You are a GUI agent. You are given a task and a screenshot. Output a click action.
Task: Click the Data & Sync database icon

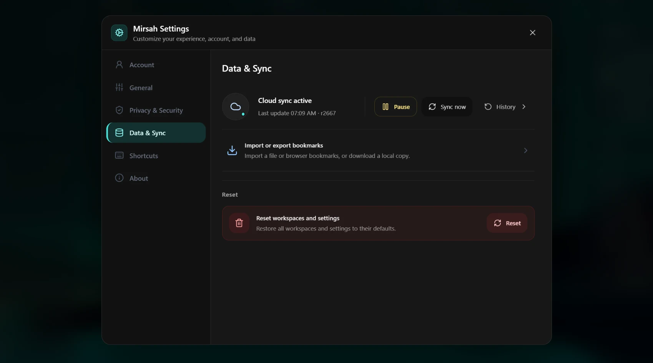click(119, 133)
